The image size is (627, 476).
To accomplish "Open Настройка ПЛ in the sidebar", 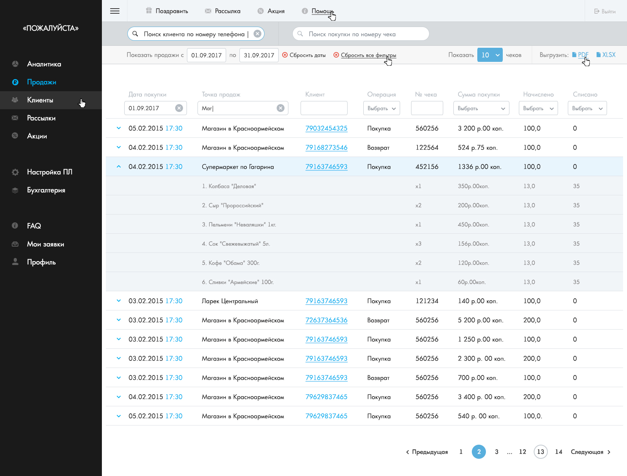I will tap(49, 172).
